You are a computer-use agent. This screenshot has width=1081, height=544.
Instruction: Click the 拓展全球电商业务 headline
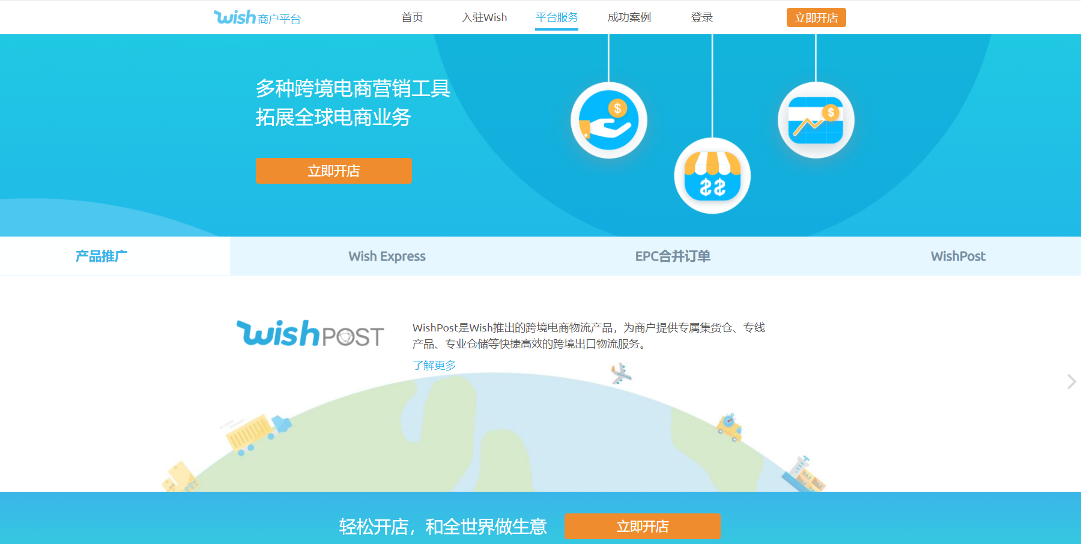(333, 117)
